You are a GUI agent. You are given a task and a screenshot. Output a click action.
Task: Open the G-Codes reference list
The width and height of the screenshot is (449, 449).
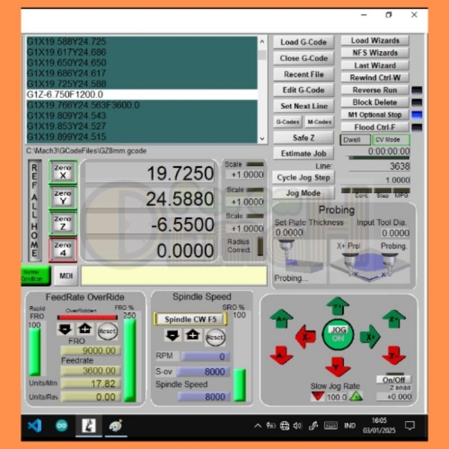(x=287, y=122)
